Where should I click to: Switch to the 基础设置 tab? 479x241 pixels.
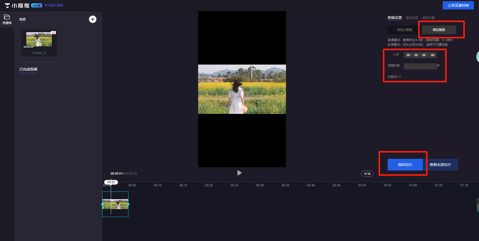(x=428, y=18)
